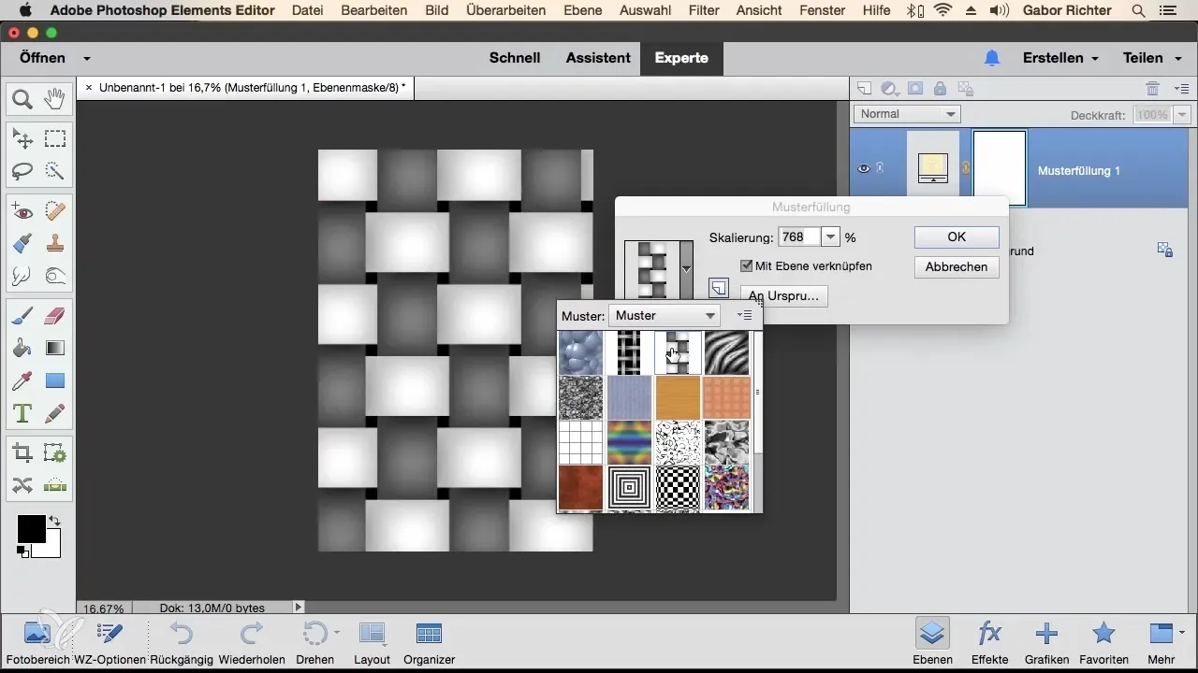This screenshot has width=1198, height=673.
Task: Click the An Ursprung button
Action: tap(783, 296)
